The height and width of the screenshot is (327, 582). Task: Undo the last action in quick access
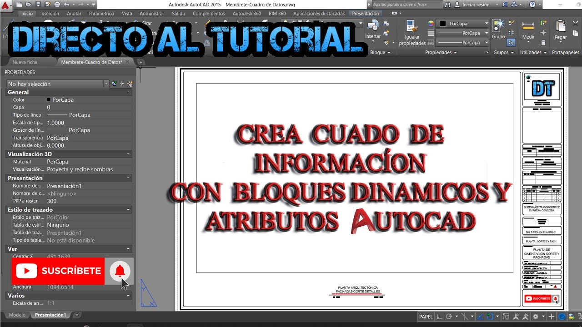pos(66,4)
